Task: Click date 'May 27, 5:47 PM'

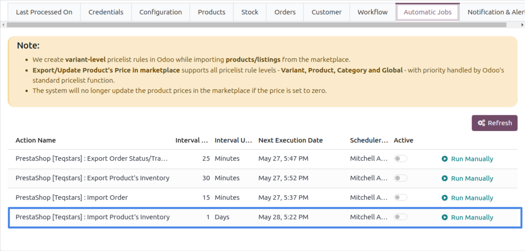Action: (283, 159)
